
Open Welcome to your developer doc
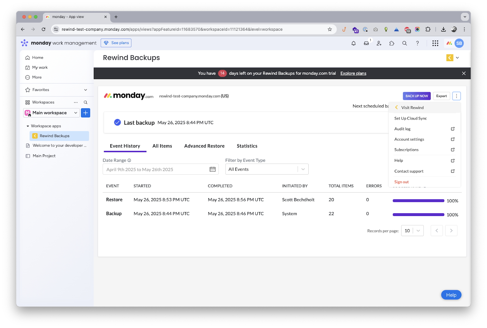click(59, 145)
